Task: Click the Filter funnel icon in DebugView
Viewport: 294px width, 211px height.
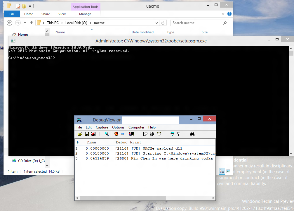Action: tap(172, 134)
